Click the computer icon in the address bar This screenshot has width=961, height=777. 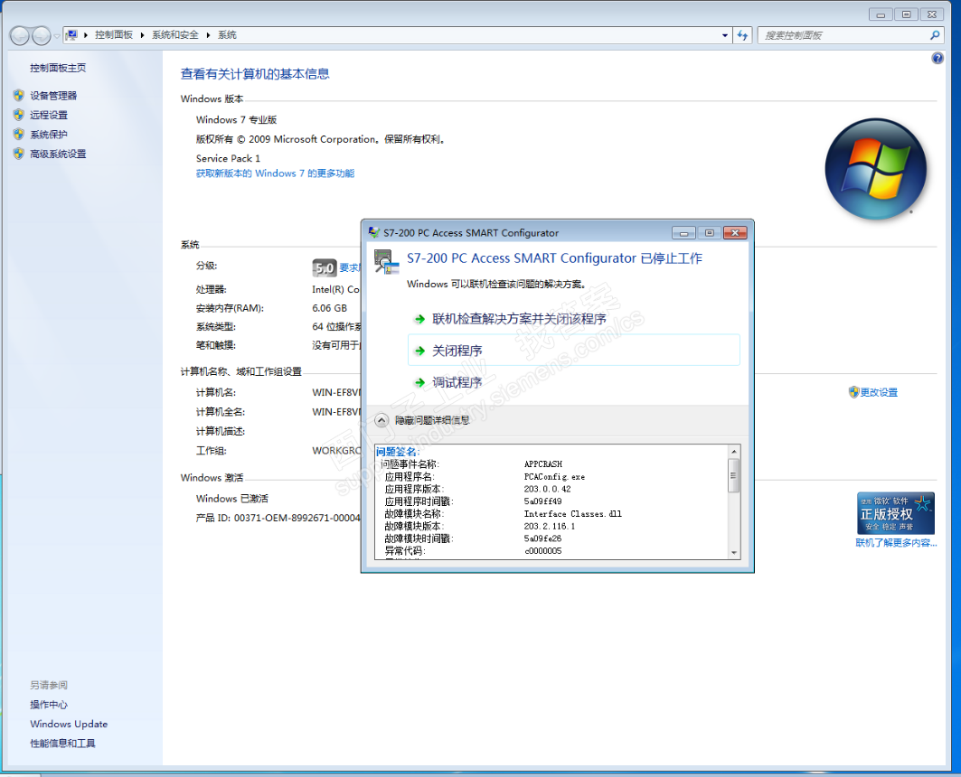tap(71, 35)
